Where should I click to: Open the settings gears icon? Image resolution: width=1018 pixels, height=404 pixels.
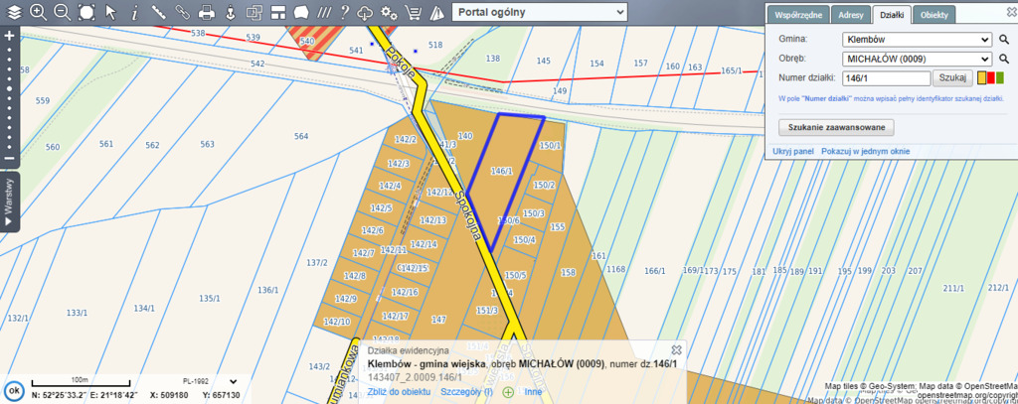pos(389,13)
